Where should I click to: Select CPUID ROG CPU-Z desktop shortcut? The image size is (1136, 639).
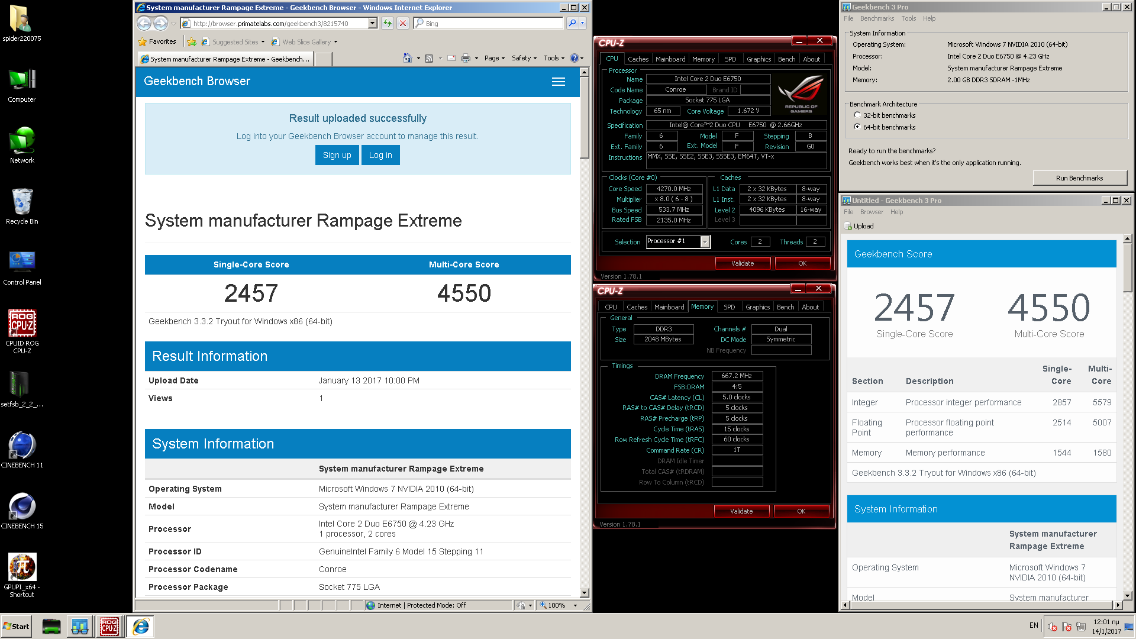tap(22, 331)
